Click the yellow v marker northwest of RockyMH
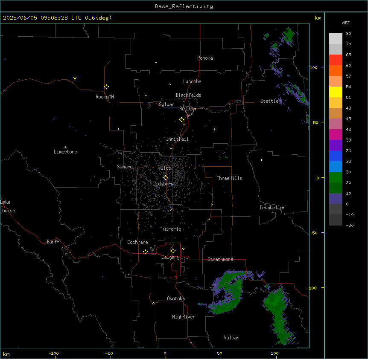This screenshot has width=368, height=359. 75,78
